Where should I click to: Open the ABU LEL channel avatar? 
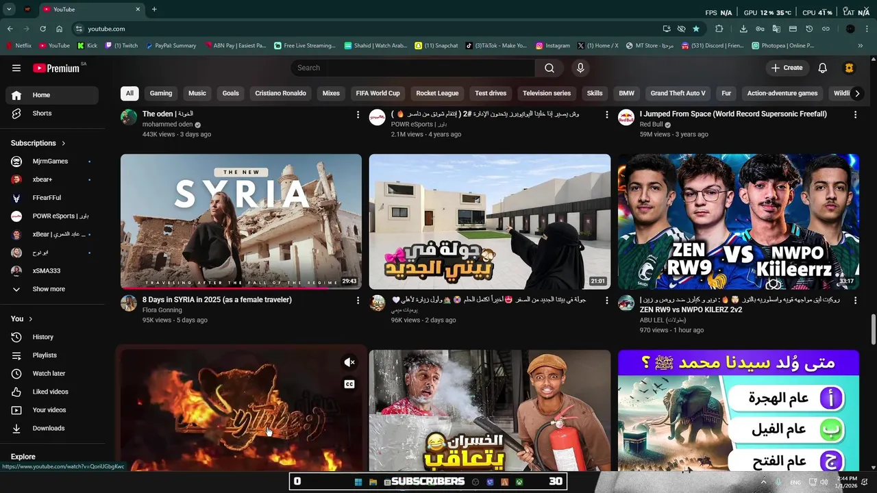[x=626, y=303]
